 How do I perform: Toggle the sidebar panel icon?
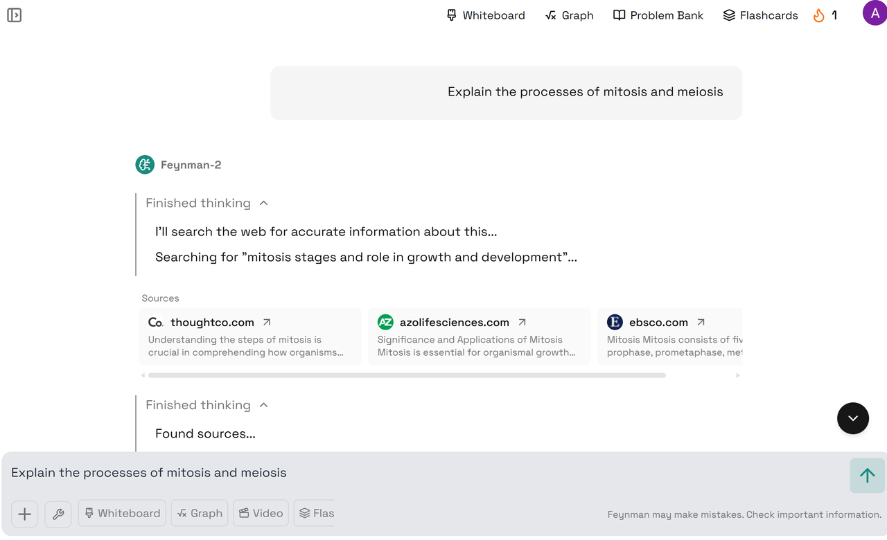click(14, 15)
